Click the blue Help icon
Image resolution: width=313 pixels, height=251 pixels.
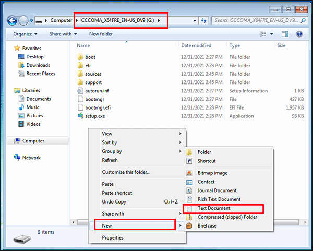coord(299,34)
